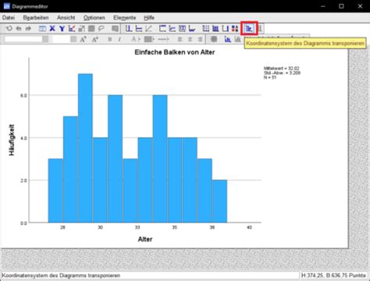Click the circular arrow icon at toolbar start
The width and height of the screenshot is (370, 281).
point(9,29)
